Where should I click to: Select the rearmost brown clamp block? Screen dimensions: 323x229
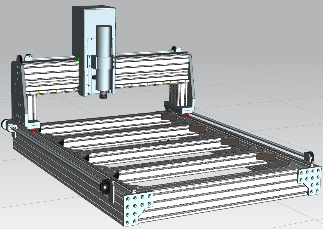point(169,117)
